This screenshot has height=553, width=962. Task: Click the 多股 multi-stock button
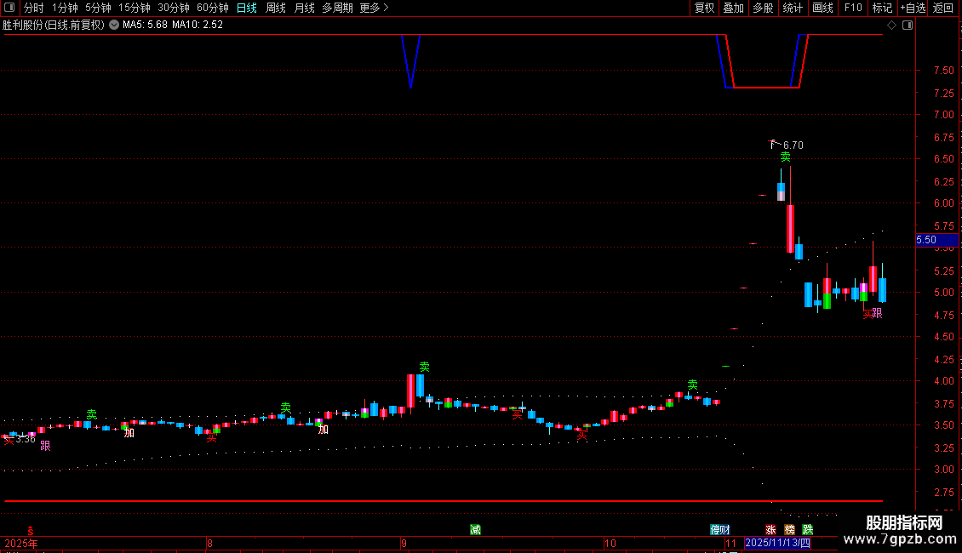click(764, 8)
